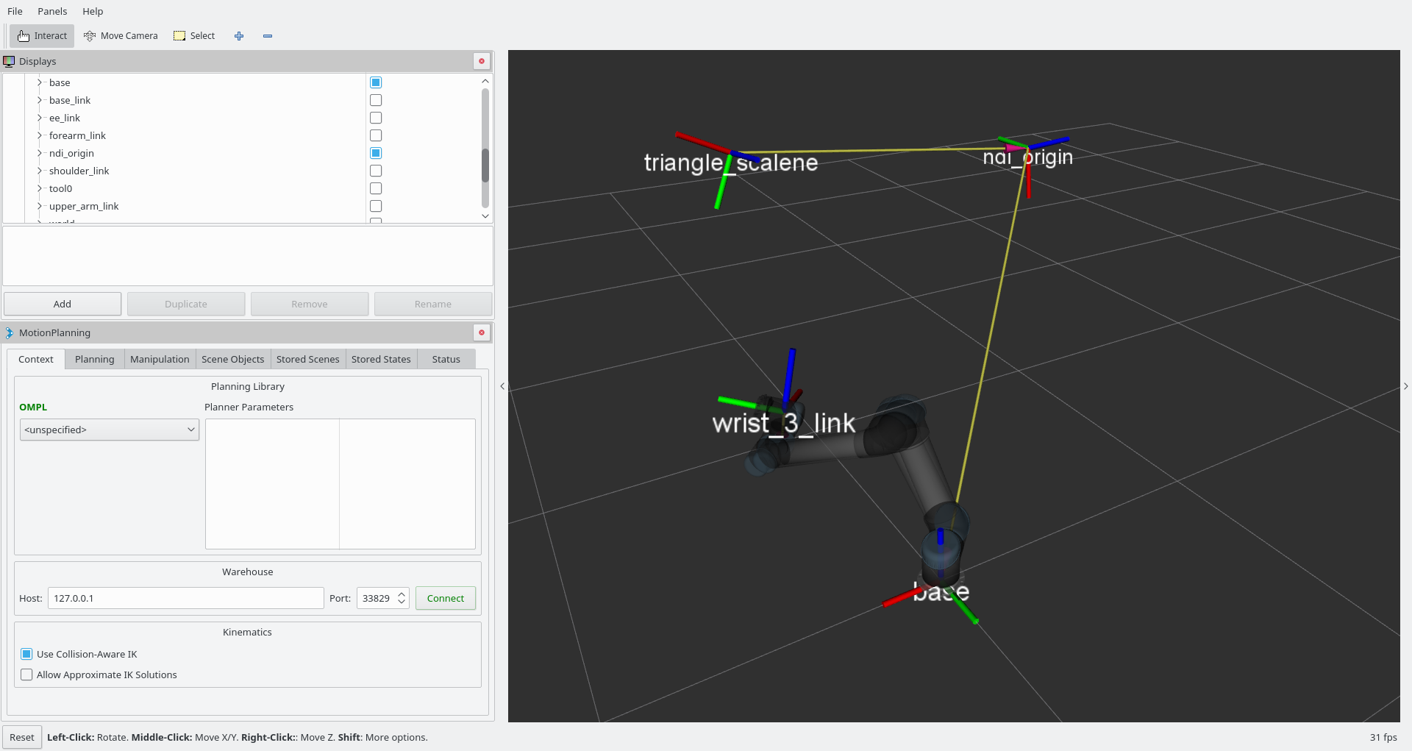Expand the shoulder_link tree item
This screenshot has height=751, width=1412.
(x=39, y=171)
